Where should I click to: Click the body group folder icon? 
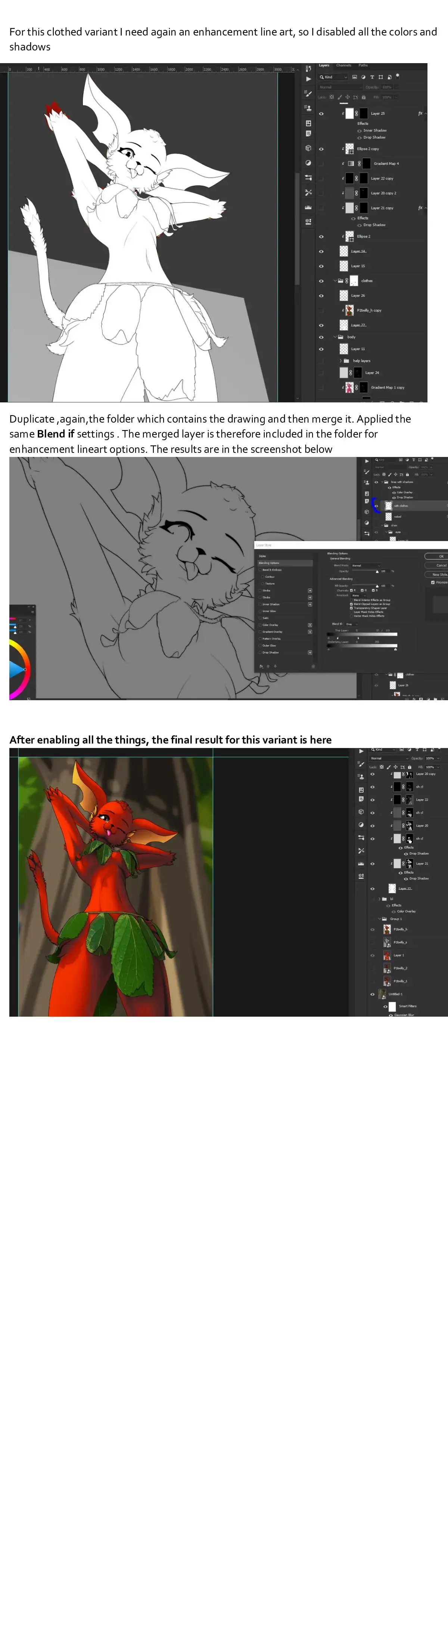(341, 337)
